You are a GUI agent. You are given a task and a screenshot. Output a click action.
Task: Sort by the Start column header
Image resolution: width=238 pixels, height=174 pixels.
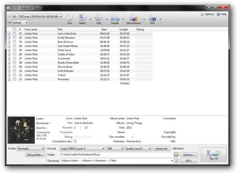[104, 29]
